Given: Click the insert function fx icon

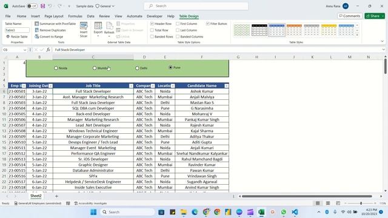Looking at the screenshot, I should coord(48,50).
